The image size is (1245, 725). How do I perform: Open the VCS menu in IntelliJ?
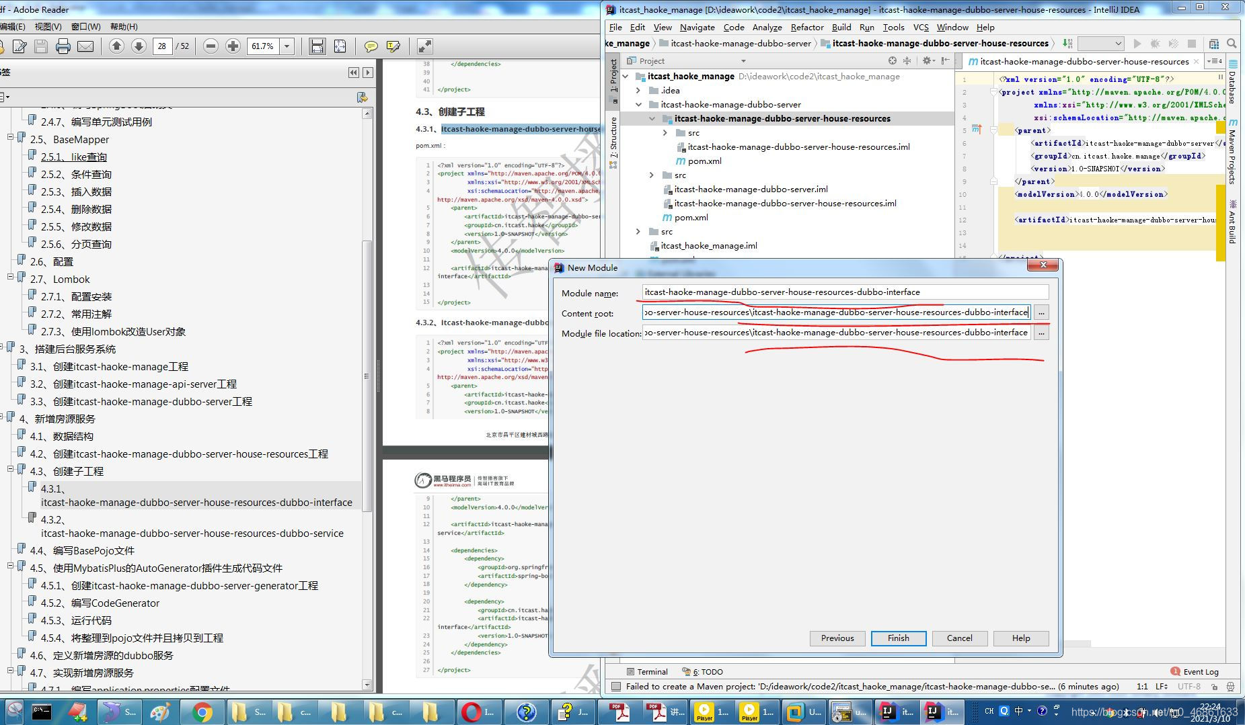(920, 27)
